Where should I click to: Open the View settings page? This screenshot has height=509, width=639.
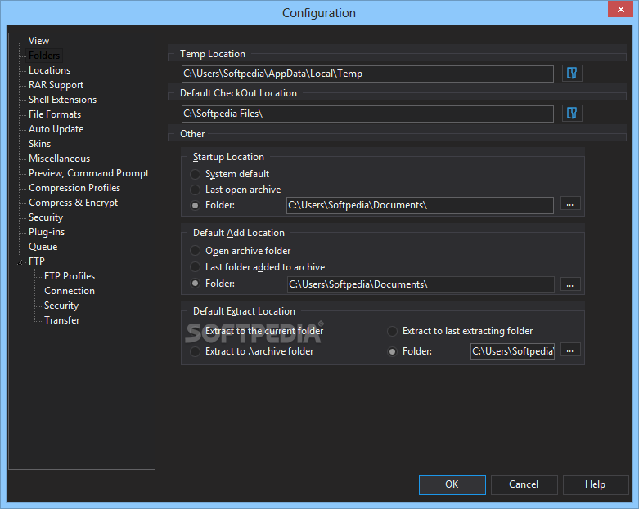pyautogui.click(x=38, y=41)
